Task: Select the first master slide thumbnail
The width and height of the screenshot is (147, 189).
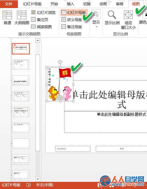Action: [x=21, y=49]
